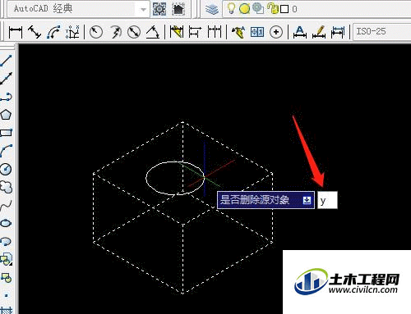Screen dimensions: 411x314
Task: Open the ISO-25 dimension style dropdown
Action: pos(382,32)
